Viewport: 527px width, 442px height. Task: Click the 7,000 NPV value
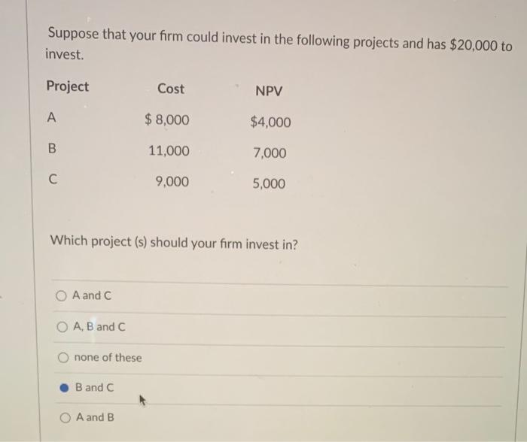point(270,153)
